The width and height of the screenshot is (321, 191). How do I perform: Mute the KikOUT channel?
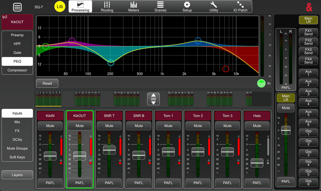(80, 126)
